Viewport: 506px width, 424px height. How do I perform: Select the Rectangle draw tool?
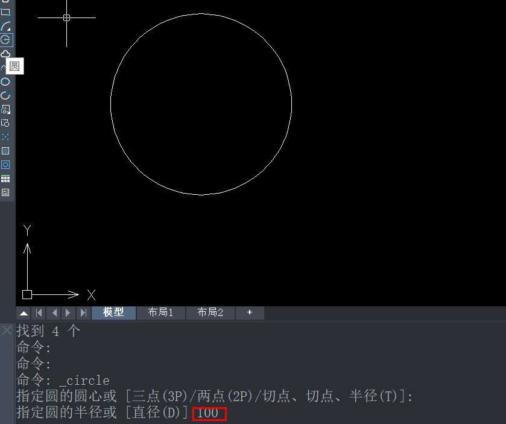pos(5,12)
